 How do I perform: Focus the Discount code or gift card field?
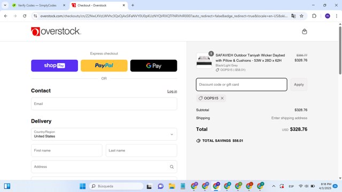coord(242,84)
